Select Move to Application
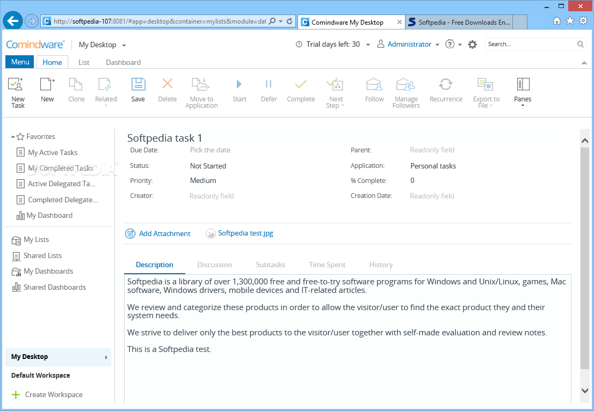The width and height of the screenshot is (594, 411). [x=201, y=93]
